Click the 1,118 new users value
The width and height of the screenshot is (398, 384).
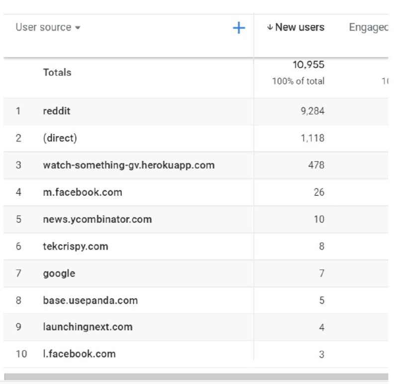(x=312, y=138)
